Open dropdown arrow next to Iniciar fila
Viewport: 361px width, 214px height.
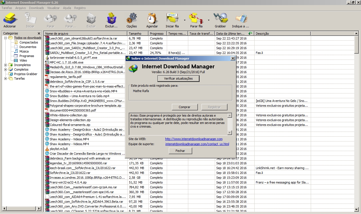pos(185,20)
